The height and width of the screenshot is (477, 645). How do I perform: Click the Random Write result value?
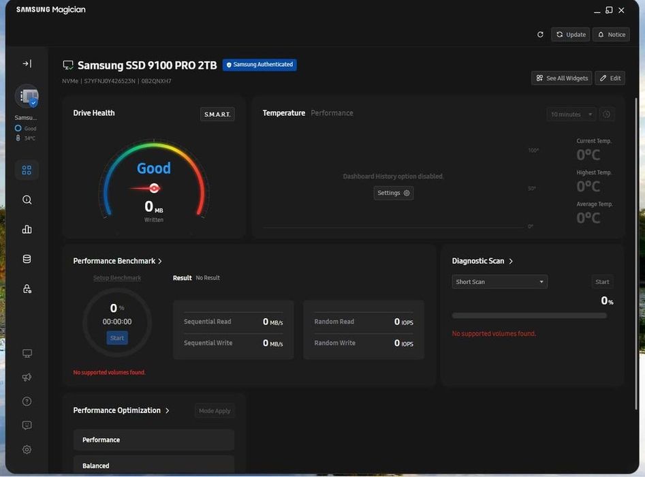click(x=403, y=343)
